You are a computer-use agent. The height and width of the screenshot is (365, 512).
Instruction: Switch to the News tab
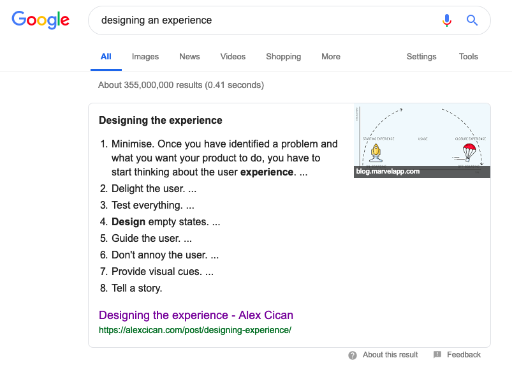point(189,57)
